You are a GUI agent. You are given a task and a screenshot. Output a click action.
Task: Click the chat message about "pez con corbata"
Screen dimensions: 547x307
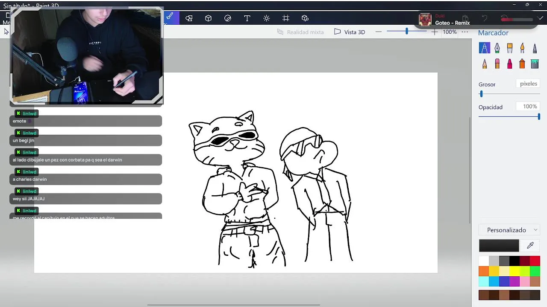pos(85,160)
